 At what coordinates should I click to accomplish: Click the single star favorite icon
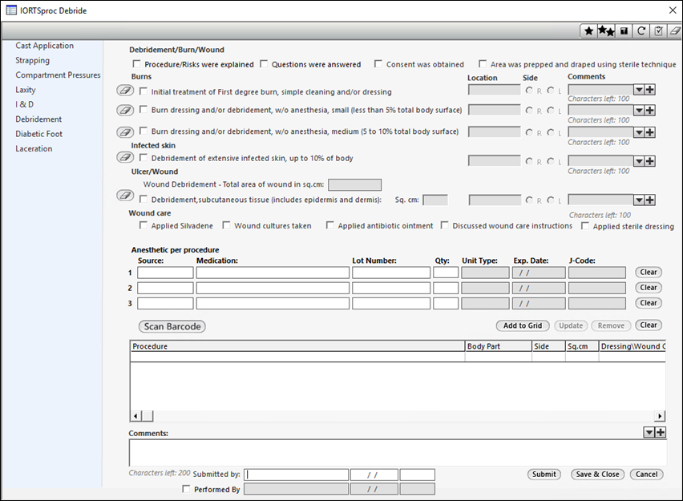(x=588, y=31)
